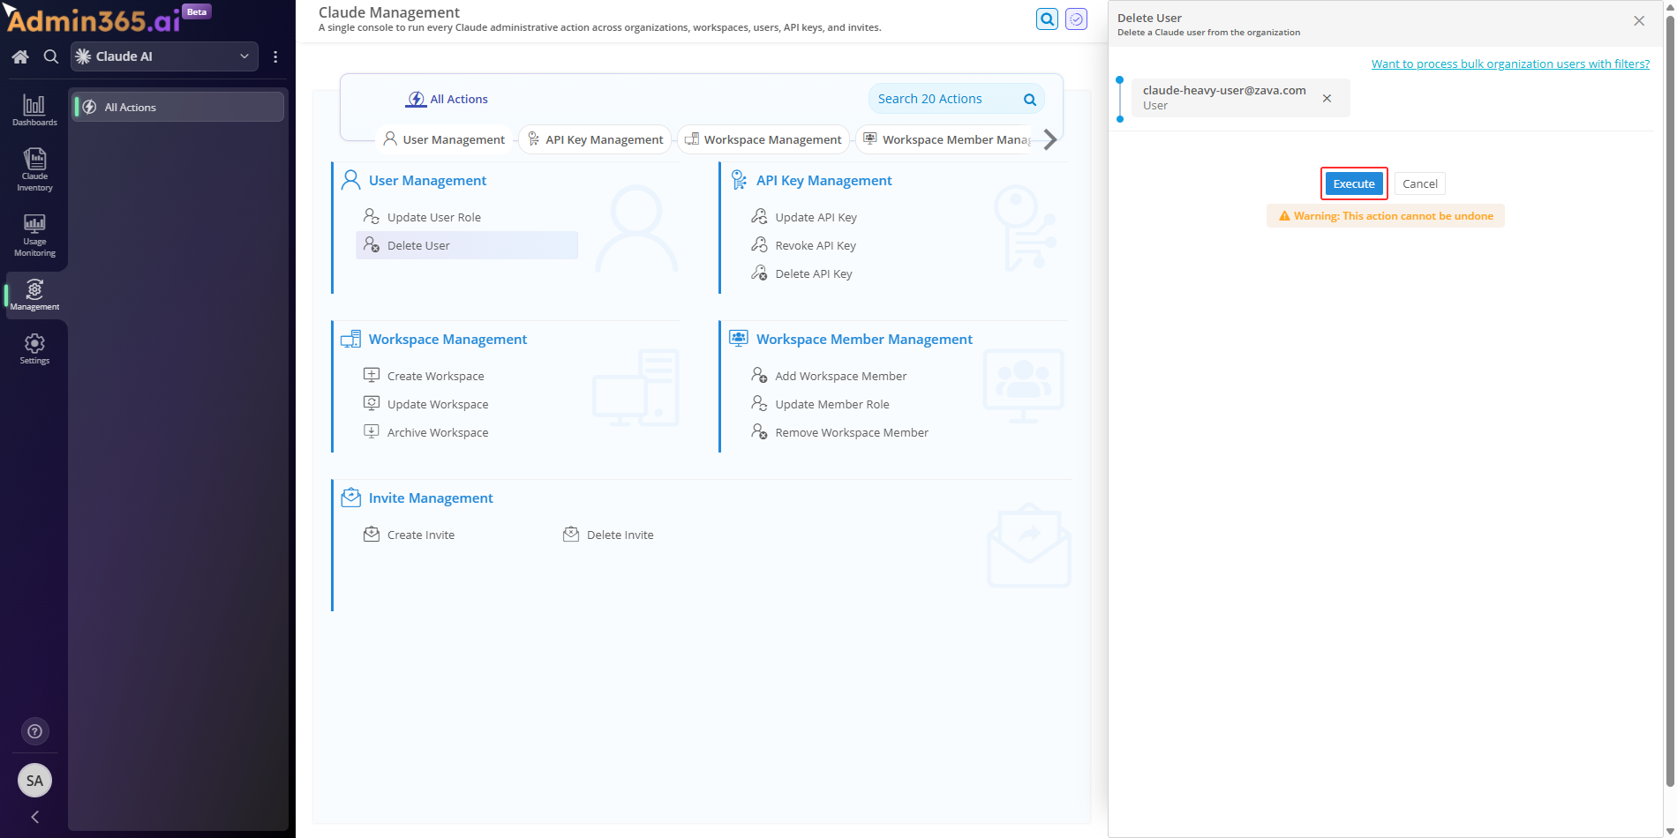Select All Actions in the side panel
The width and height of the screenshot is (1677, 838).
(178, 107)
